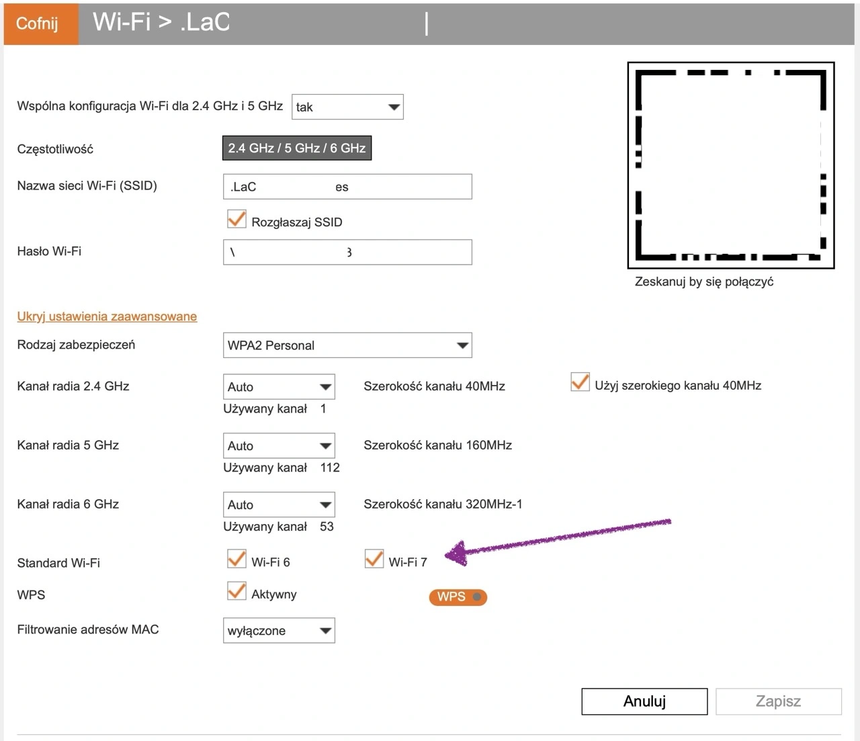Open the MAC address filtering dropdown
The height and width of the screenshot is (741, 860).
[x=279, y=631]
